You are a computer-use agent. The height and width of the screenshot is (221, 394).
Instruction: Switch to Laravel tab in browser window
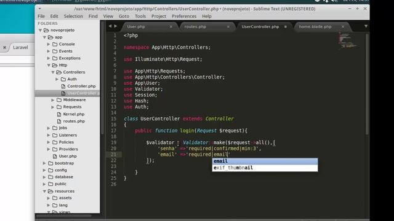point(20,47)
